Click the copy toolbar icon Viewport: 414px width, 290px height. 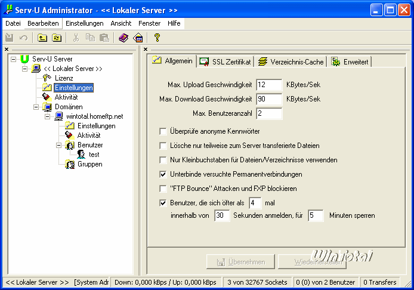click(90, 38)
